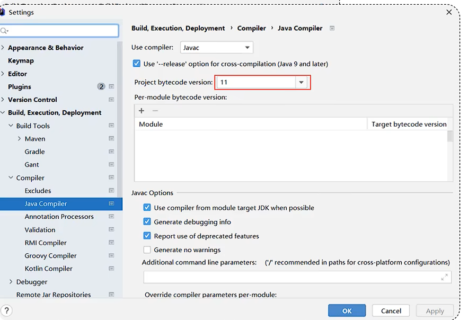Image resolution: width=468 pixels, height=320 pixels.
Task: Click the settings tree vertical scrollbar
Action: coord(120,119)
